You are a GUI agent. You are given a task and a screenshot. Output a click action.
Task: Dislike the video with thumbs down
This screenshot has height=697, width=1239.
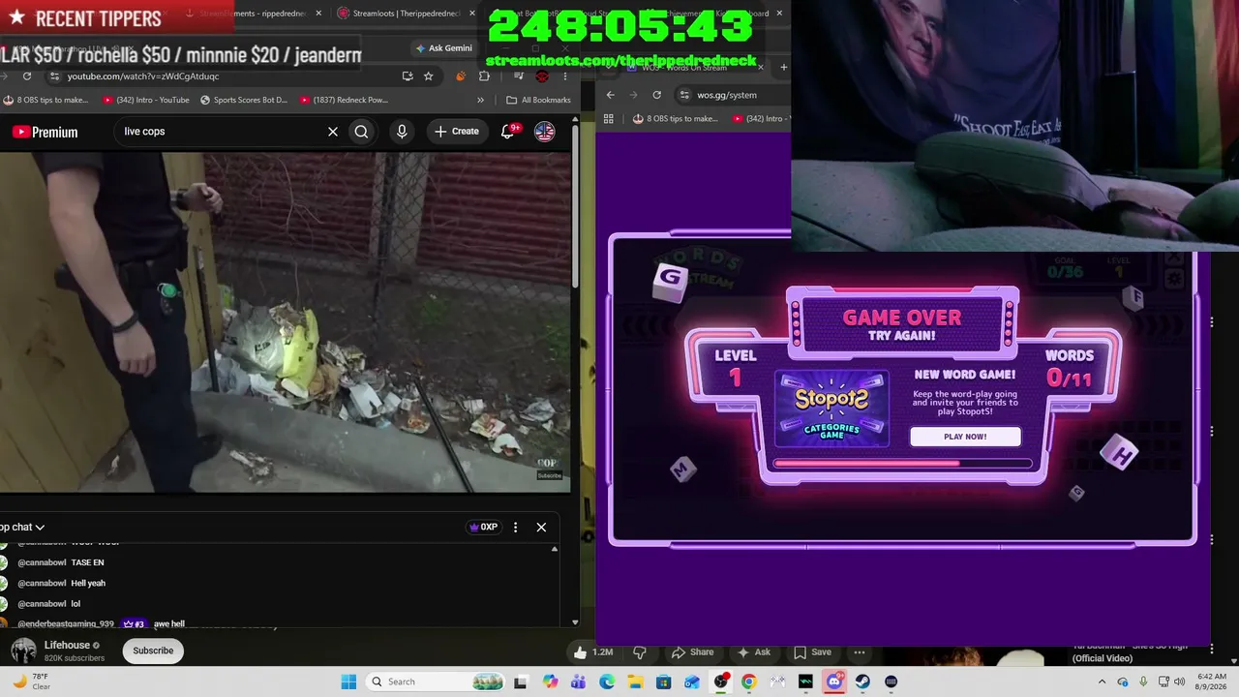pyautogui.click(x=640, y=652)
